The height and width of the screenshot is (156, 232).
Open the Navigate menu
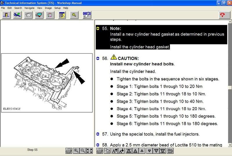30,8
